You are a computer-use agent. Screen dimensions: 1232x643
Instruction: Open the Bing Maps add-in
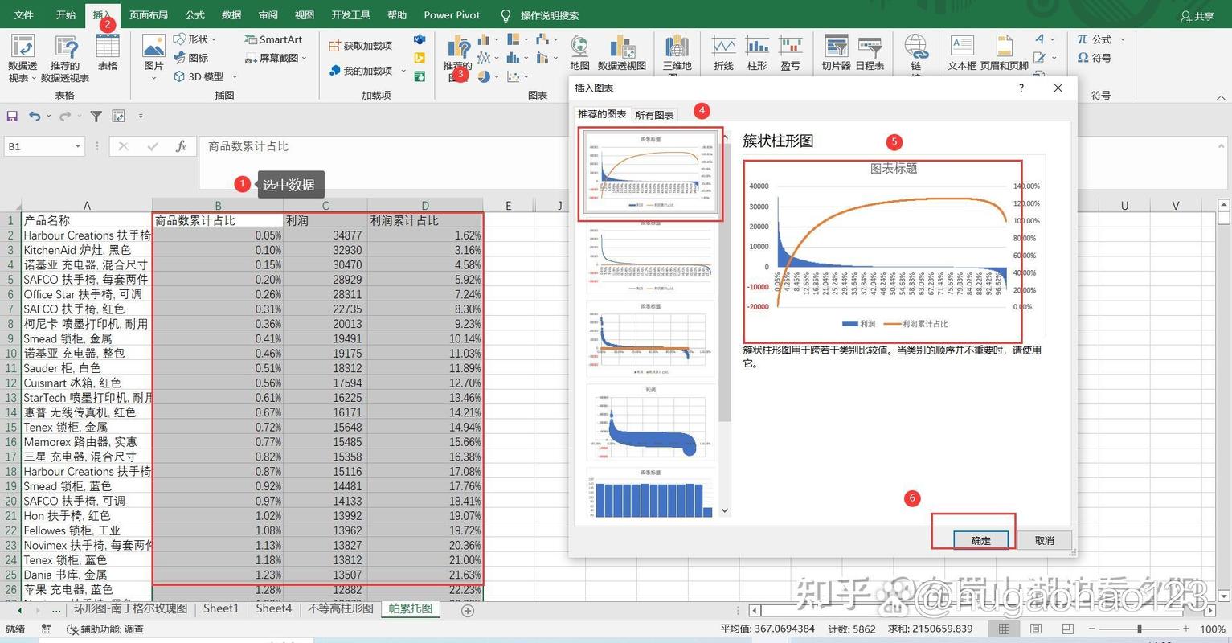(x=420, y=58)
